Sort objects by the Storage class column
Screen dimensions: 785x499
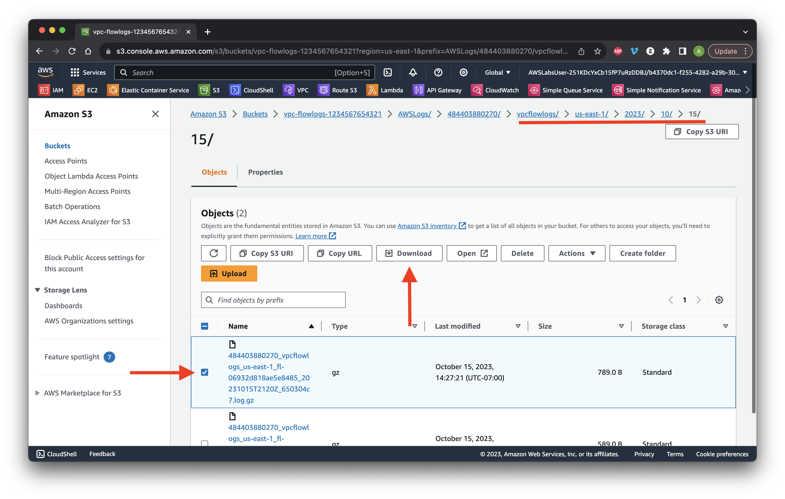point(663,326)
